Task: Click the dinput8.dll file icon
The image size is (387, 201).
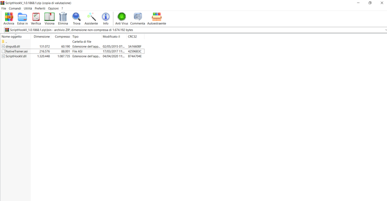Action: pyautogui.click(x=3, y=46)
